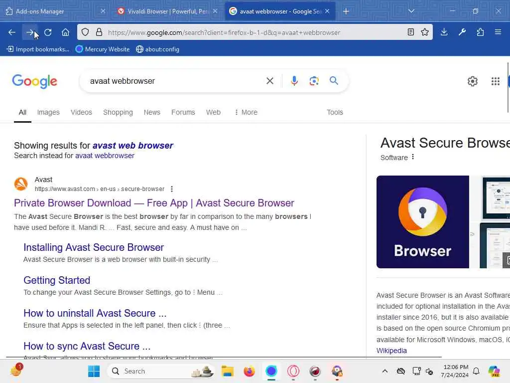The height and width of the screenshot is (383, 510).
Task: Open Vivaldi red icon in taskbar
Action: (x=315, y=371)
